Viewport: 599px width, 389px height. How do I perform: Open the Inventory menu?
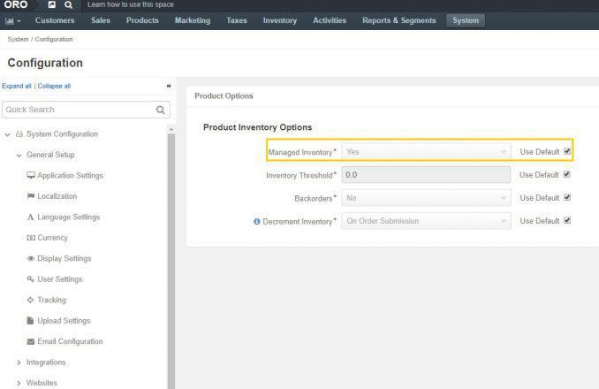[x=280, y=20]
